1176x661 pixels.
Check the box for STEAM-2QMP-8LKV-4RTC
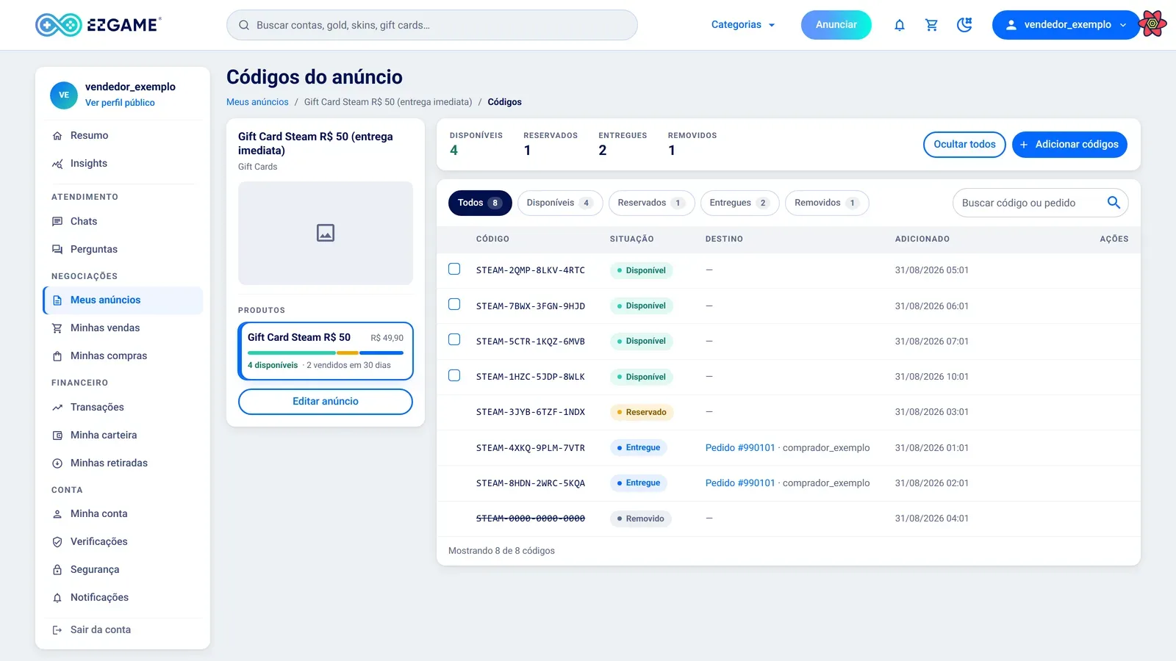454,269
